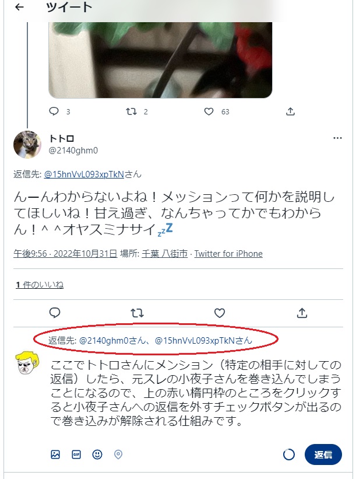356x479 pixels.
Task: Open トトロ's cat profile avatar
Action: click(x=27, y=144)
